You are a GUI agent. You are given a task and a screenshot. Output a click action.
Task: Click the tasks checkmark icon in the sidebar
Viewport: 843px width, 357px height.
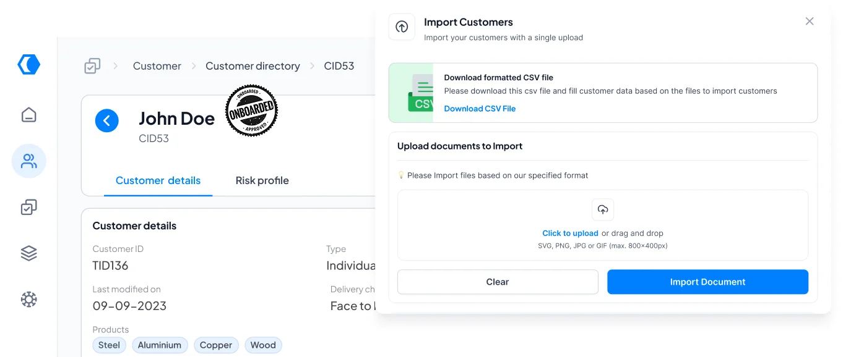28,207
